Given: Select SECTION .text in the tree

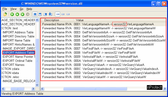Looking at the screenshot, I should [10, 28].
